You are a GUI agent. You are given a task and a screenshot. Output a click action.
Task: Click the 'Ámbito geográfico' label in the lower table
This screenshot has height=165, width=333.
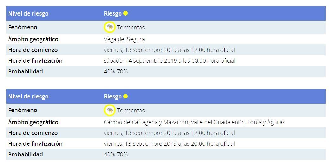[x=33, y=122]
